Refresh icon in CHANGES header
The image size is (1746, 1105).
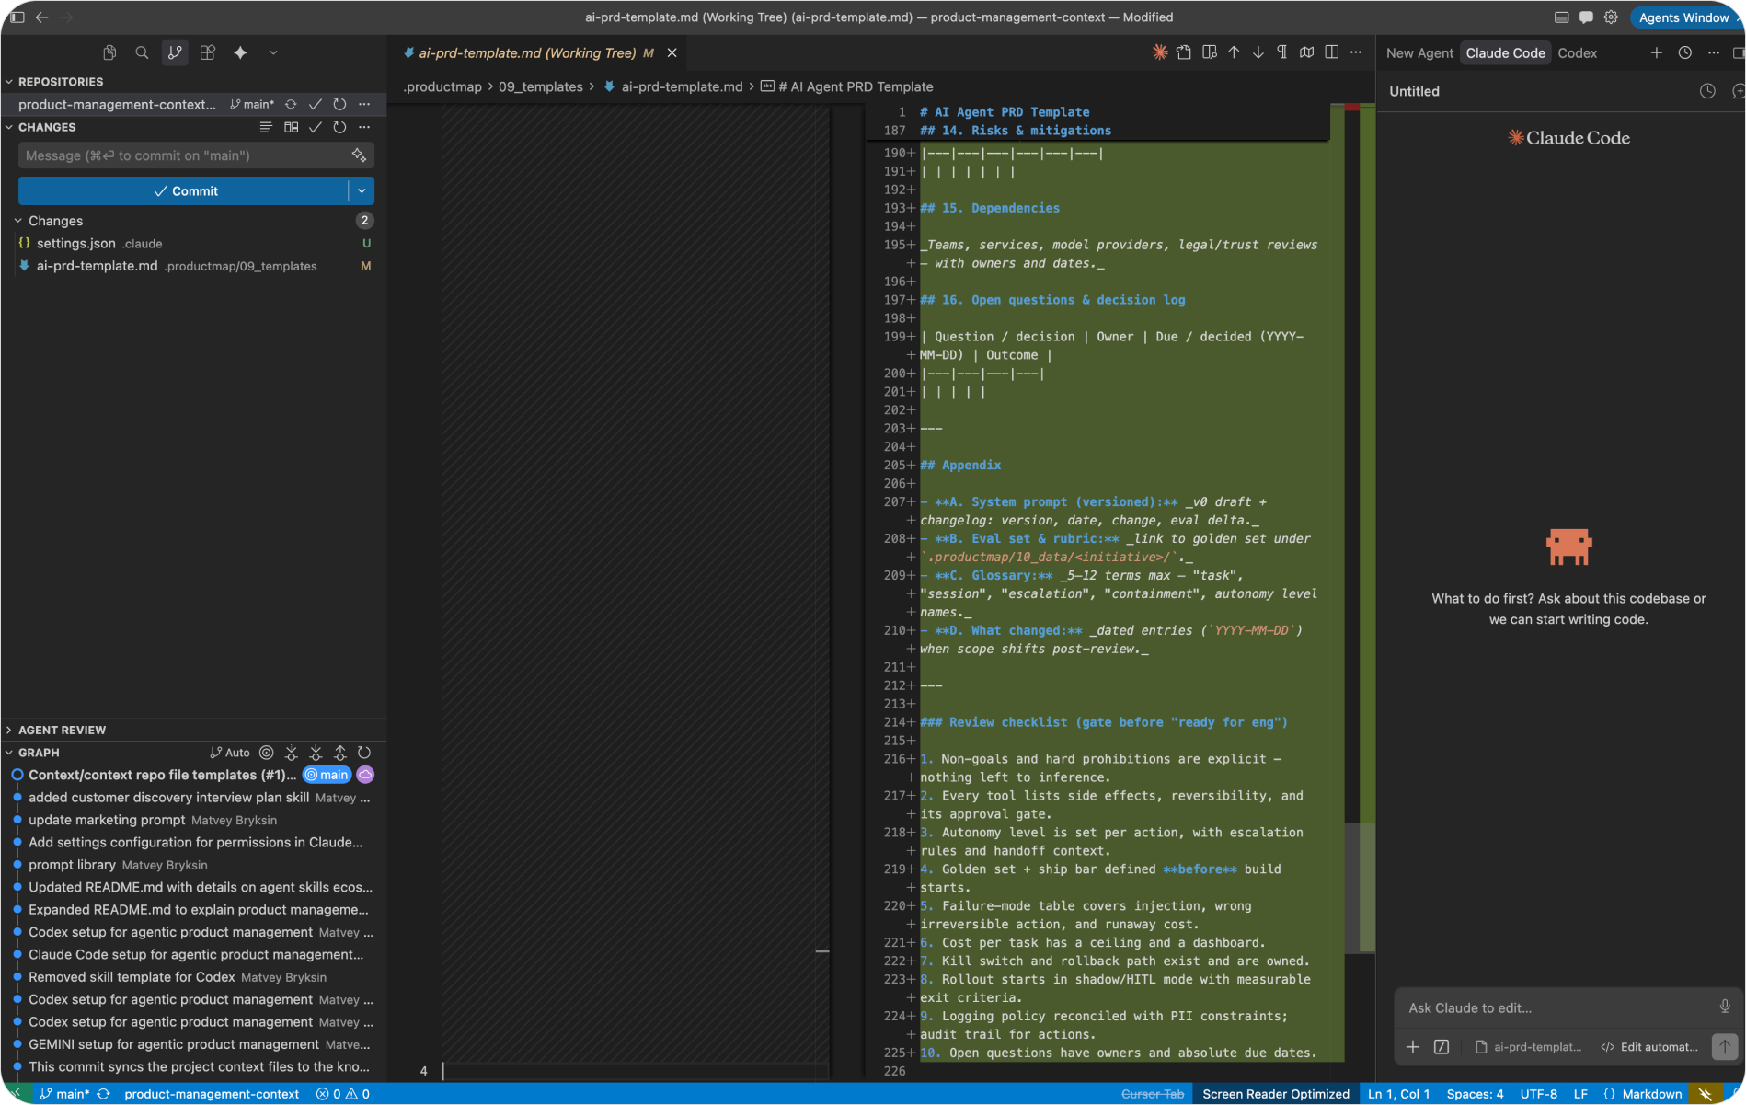coord(339,128)
